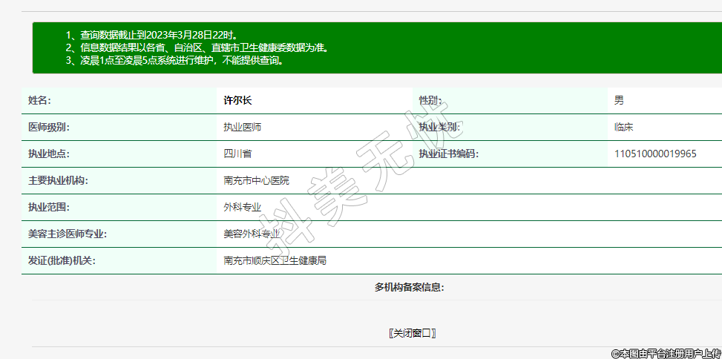Click the doctor name 许尔长
Viewport: 722px width, 359px height.
point(237,100)
